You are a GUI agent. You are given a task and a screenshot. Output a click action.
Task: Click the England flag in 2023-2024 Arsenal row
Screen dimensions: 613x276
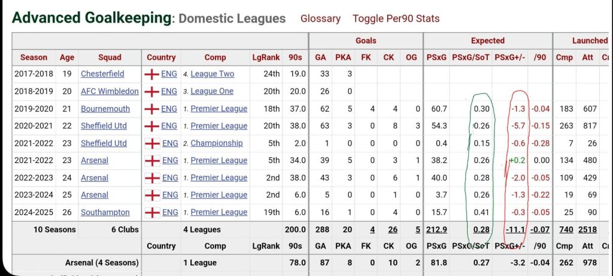153,195
